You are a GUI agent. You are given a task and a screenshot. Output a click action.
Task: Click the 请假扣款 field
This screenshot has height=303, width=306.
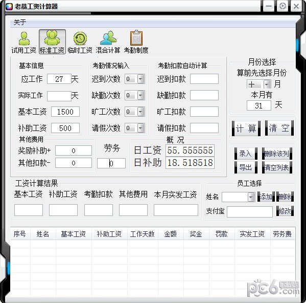204,128
